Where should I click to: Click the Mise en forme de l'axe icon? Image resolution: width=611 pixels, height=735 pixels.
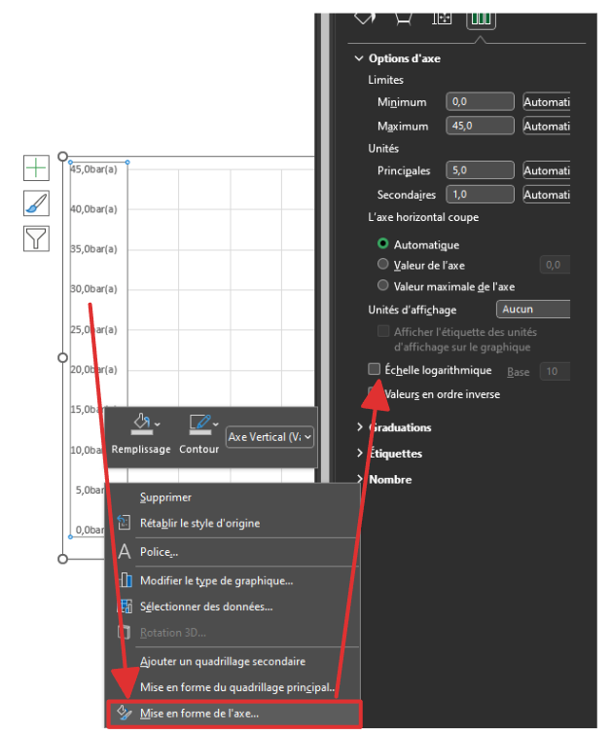125,713
